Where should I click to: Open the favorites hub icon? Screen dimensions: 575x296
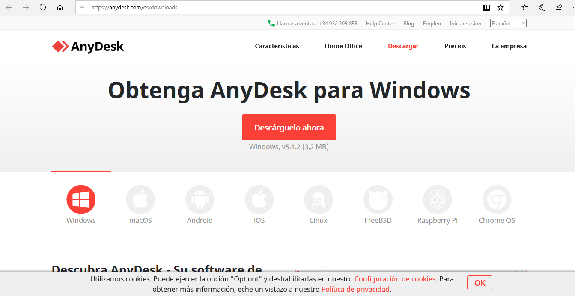point(525,7)
